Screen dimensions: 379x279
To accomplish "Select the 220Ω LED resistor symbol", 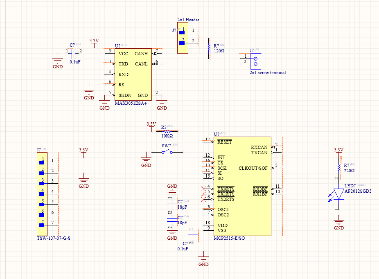I will 339,168.
